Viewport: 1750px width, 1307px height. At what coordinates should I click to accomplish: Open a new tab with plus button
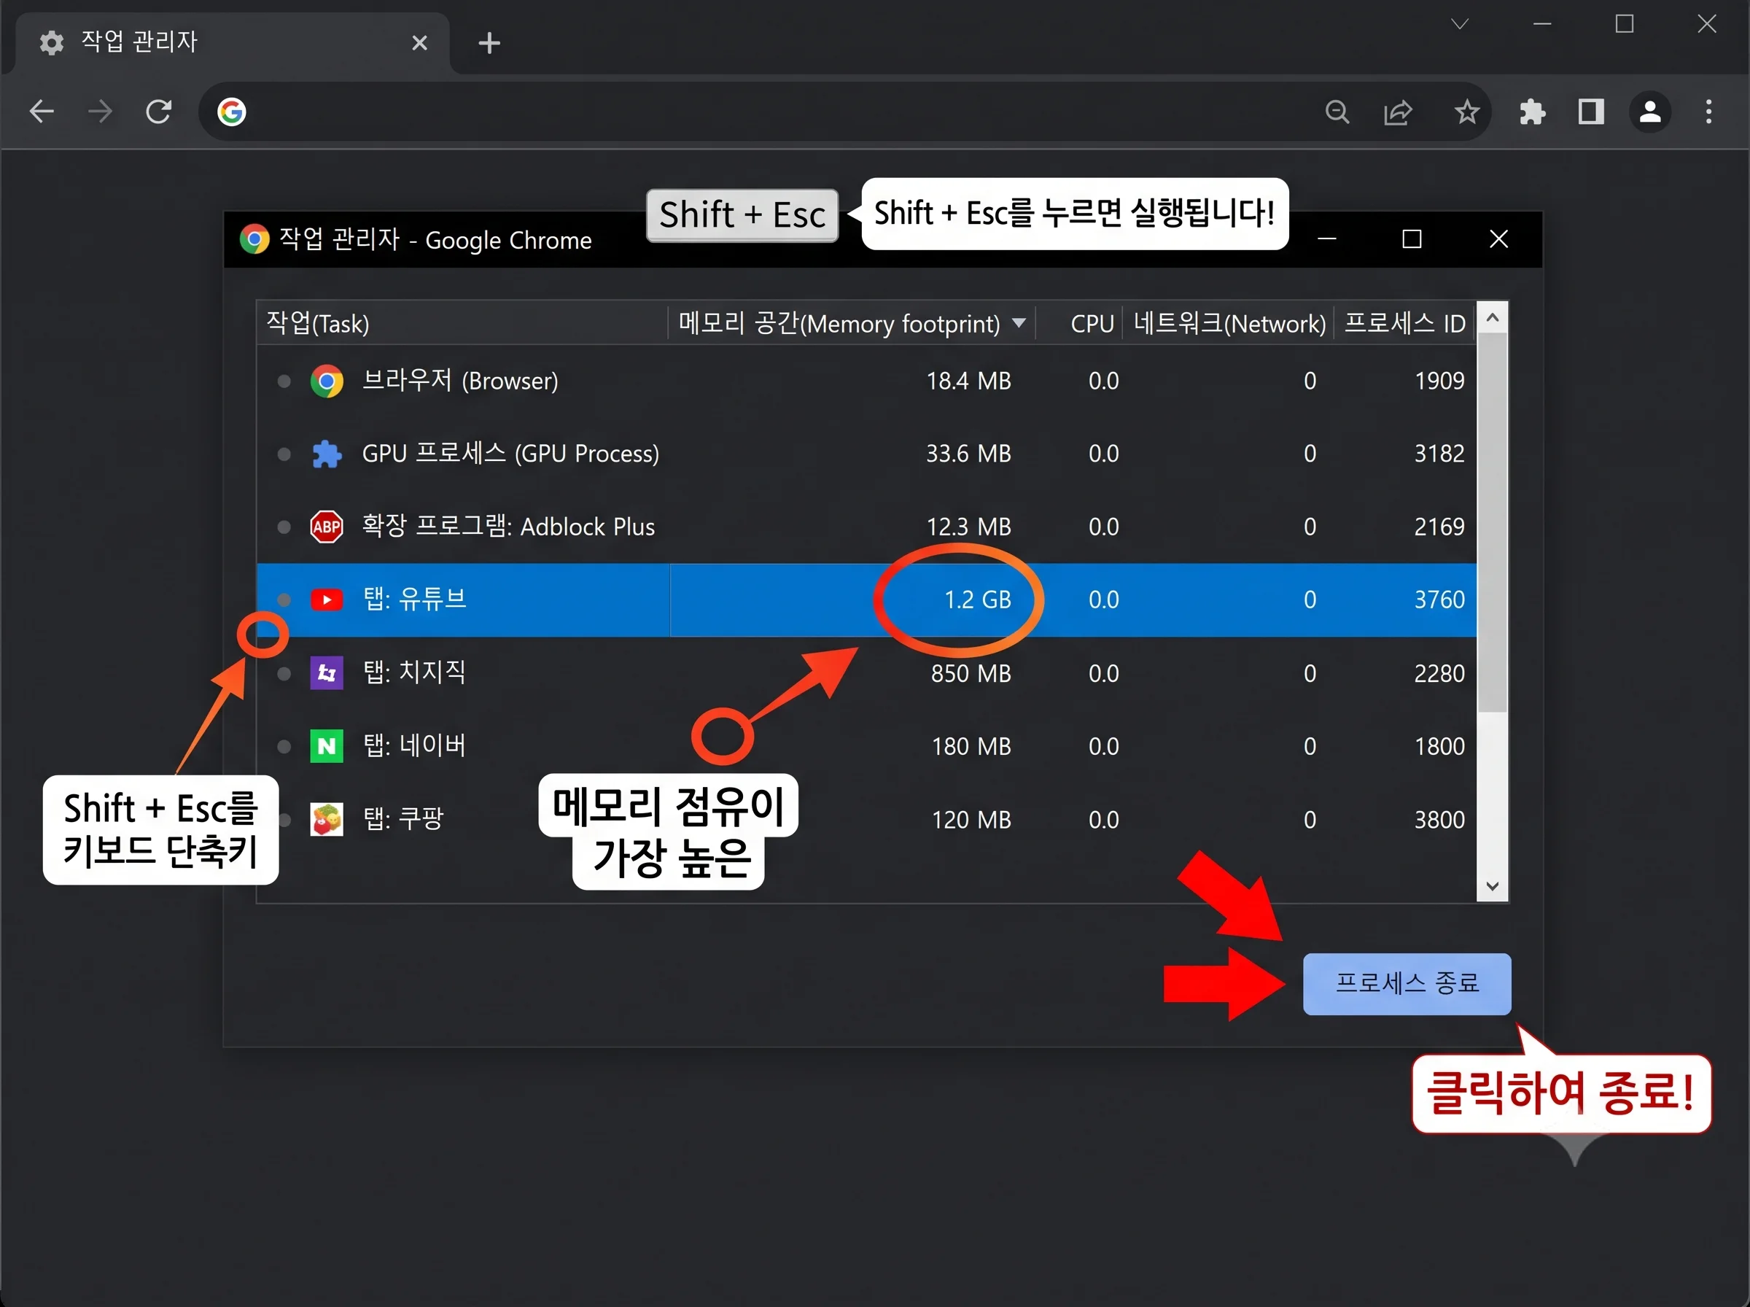pos(489,43)
